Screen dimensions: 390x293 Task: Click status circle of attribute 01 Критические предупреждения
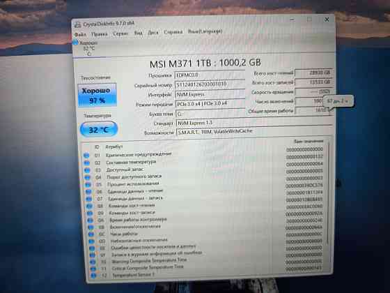click(86, 156)
